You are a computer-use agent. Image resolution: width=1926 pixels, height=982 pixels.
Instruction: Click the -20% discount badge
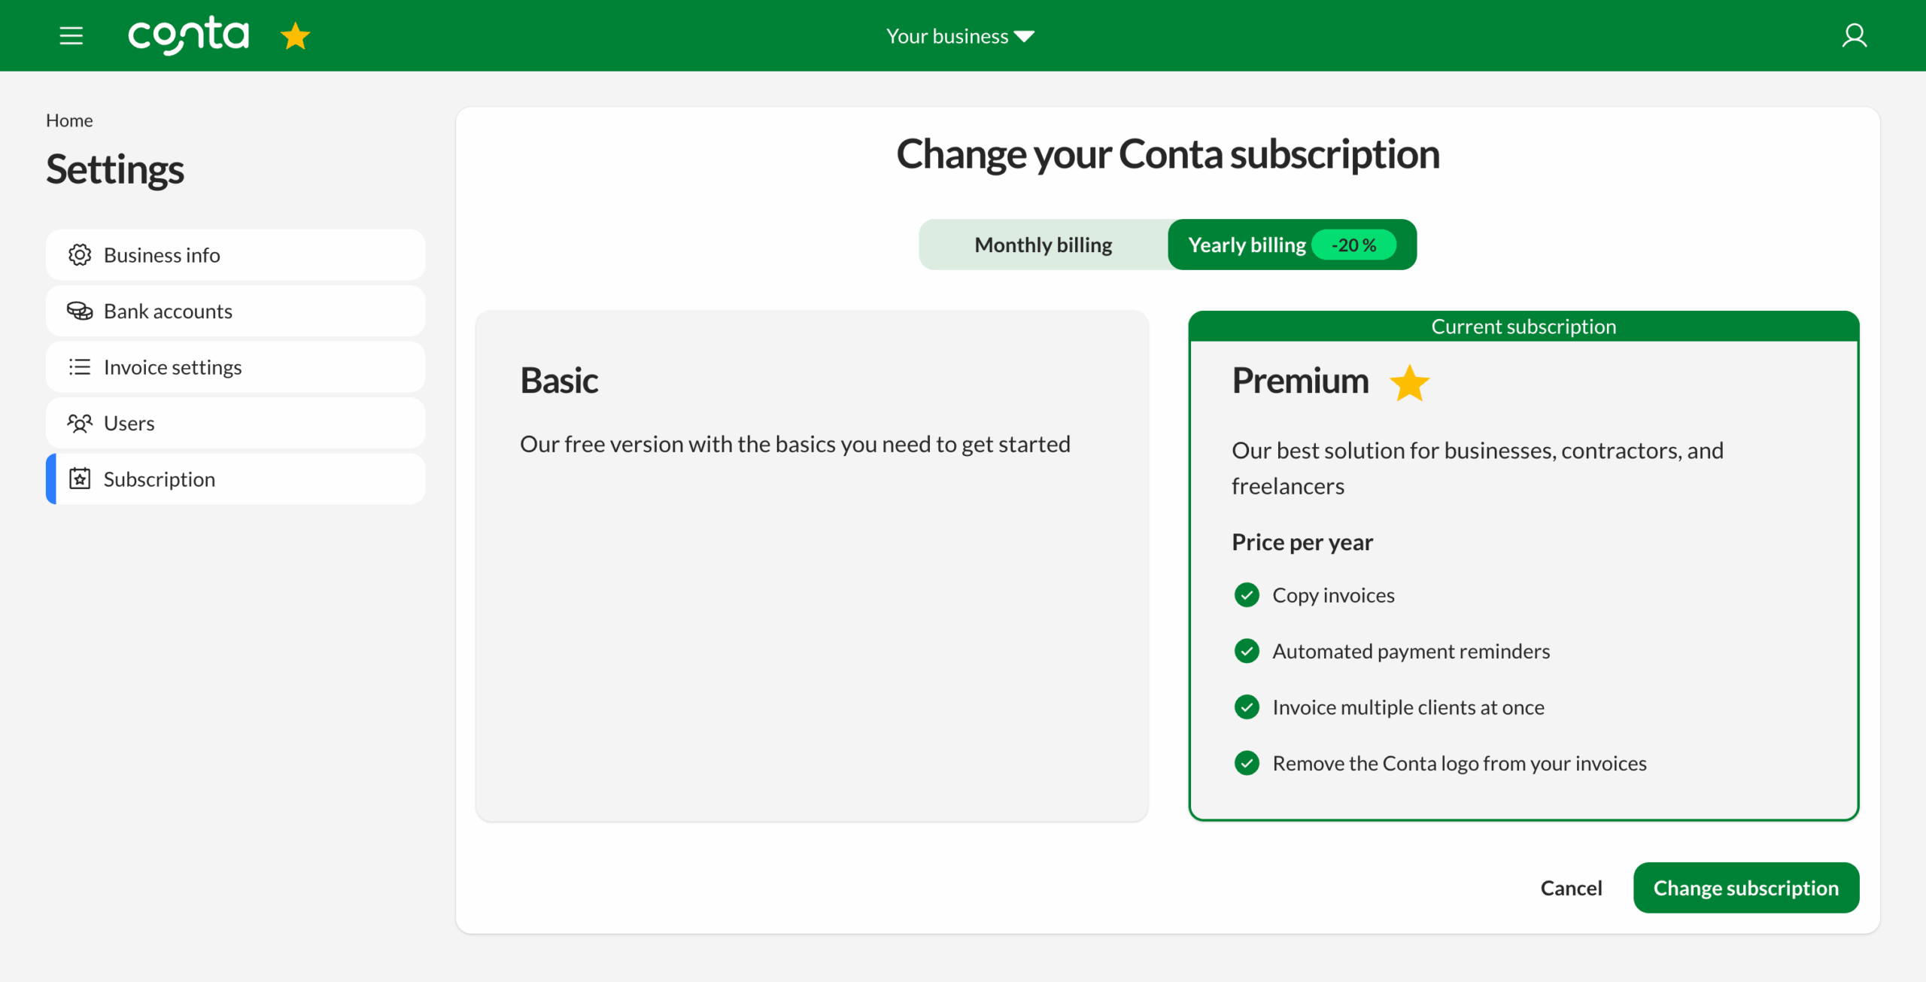(1353, 244)
